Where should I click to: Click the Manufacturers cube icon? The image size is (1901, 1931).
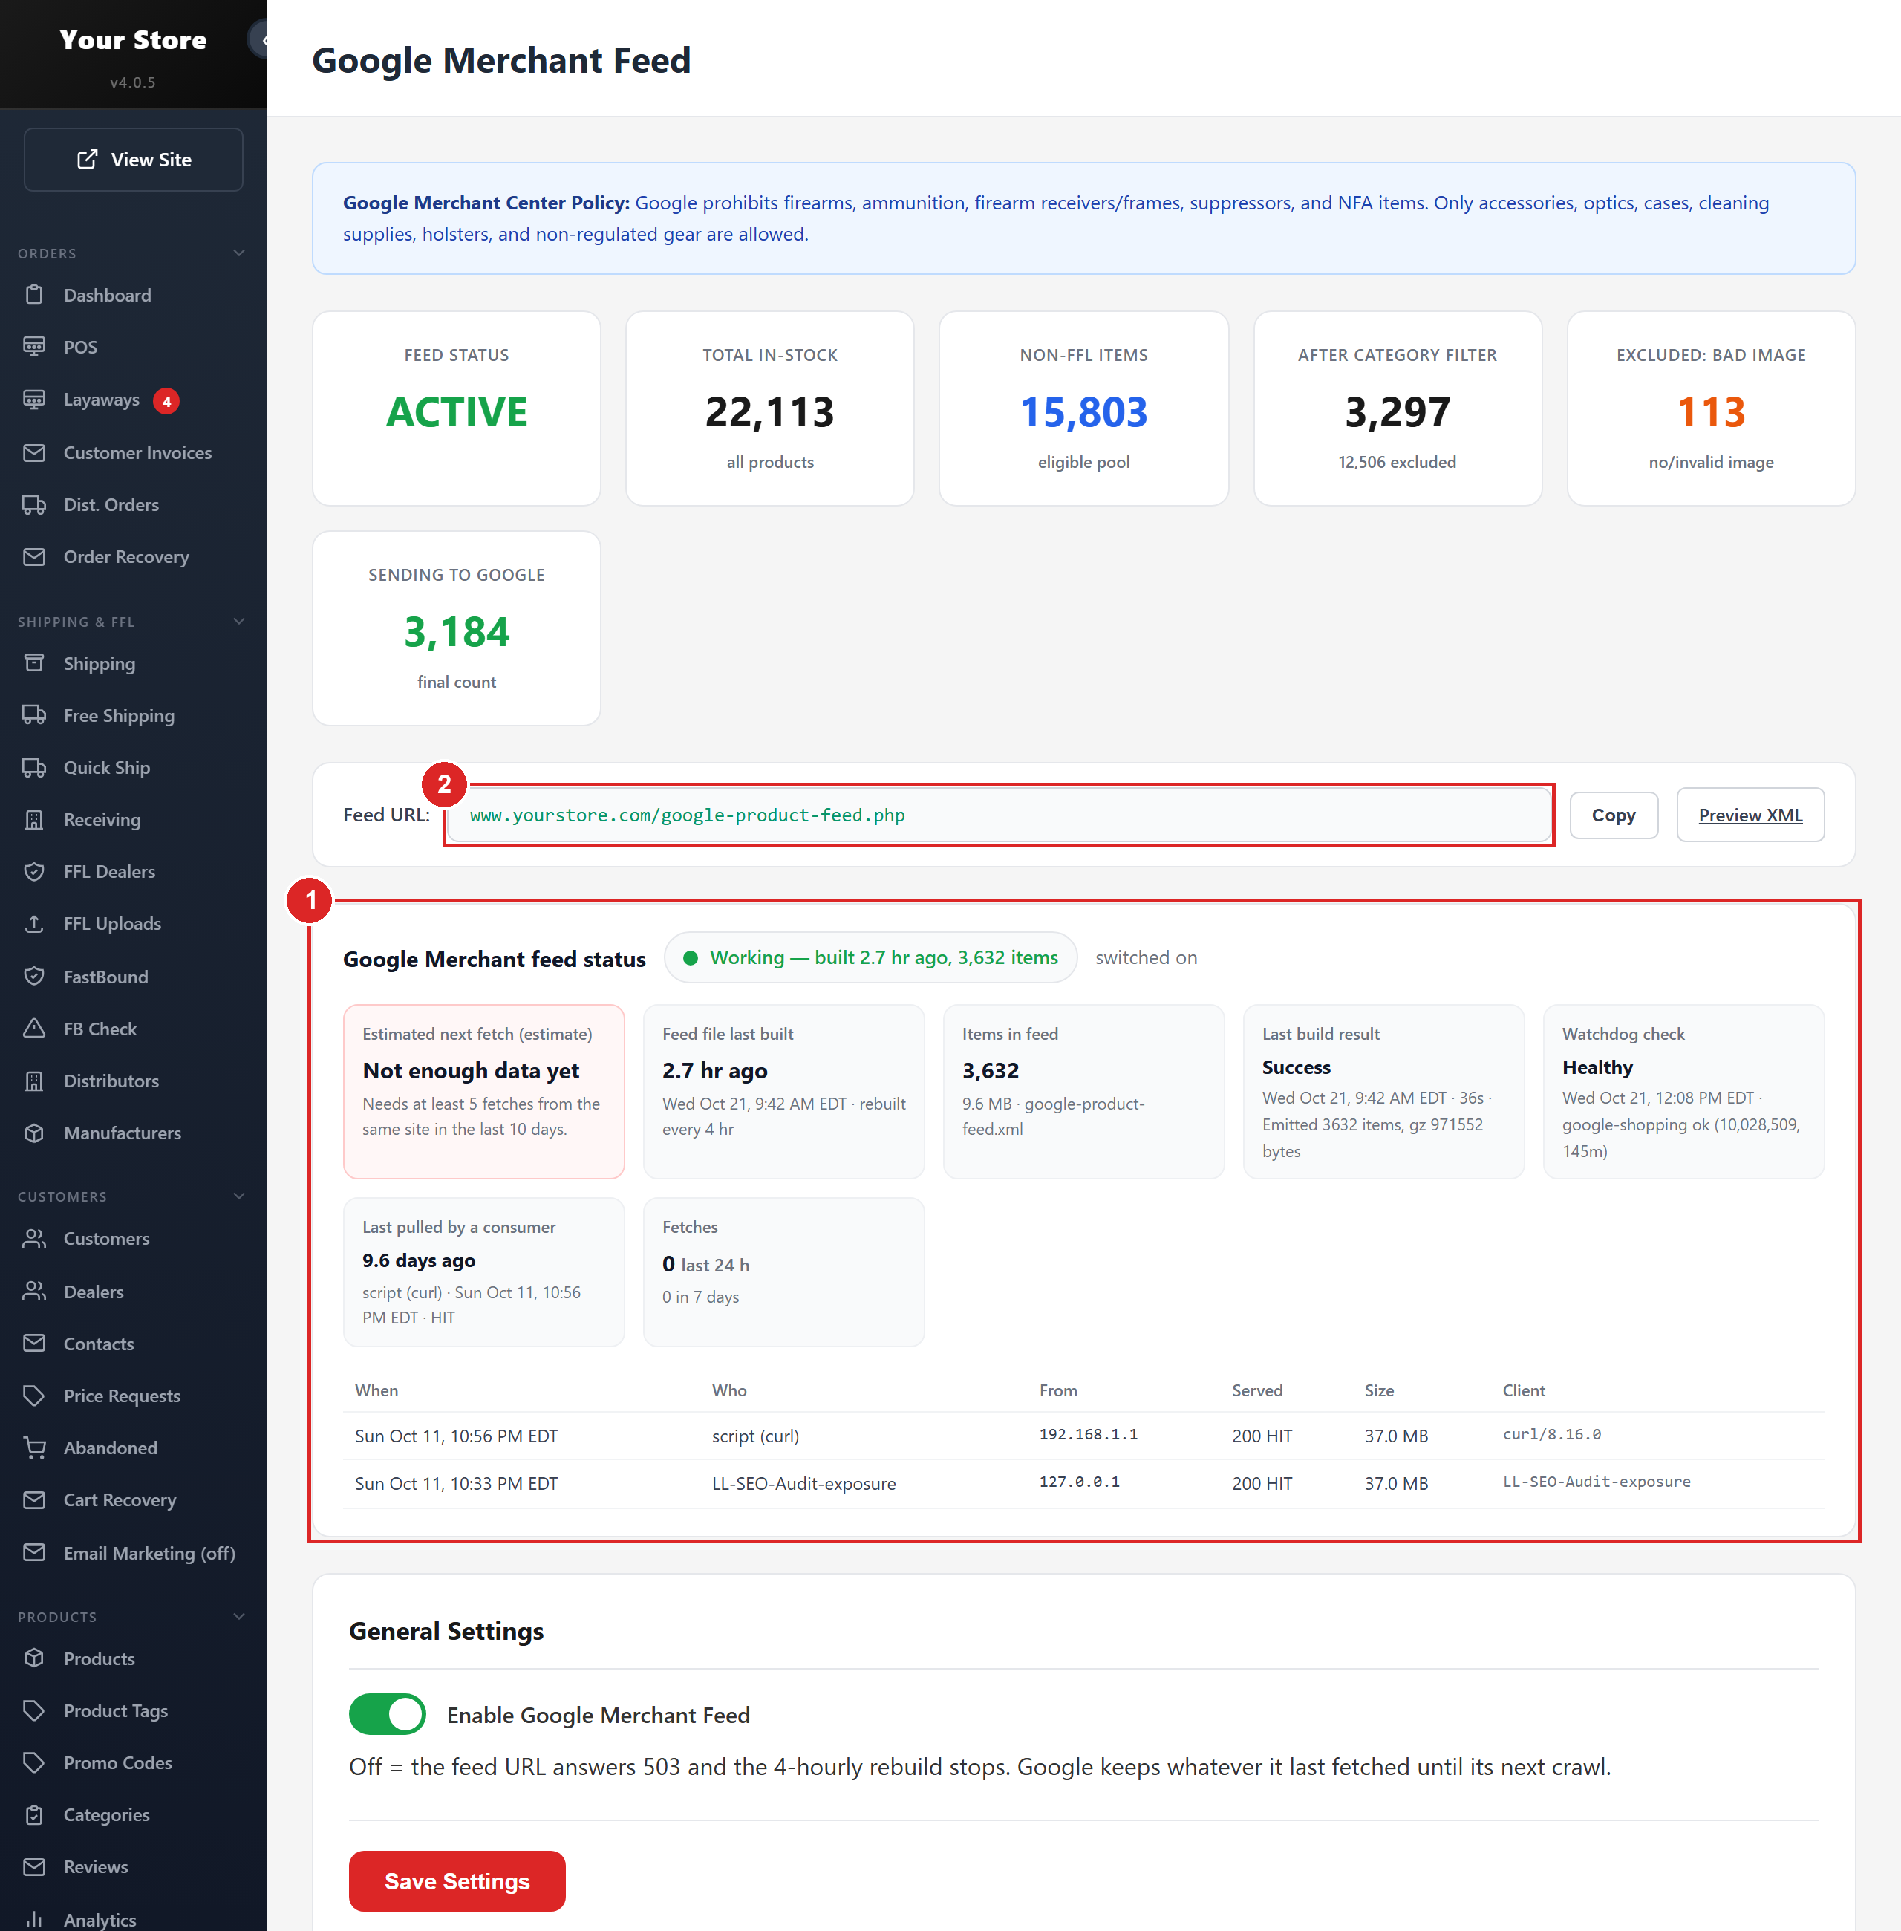[x=34, y=1133]
